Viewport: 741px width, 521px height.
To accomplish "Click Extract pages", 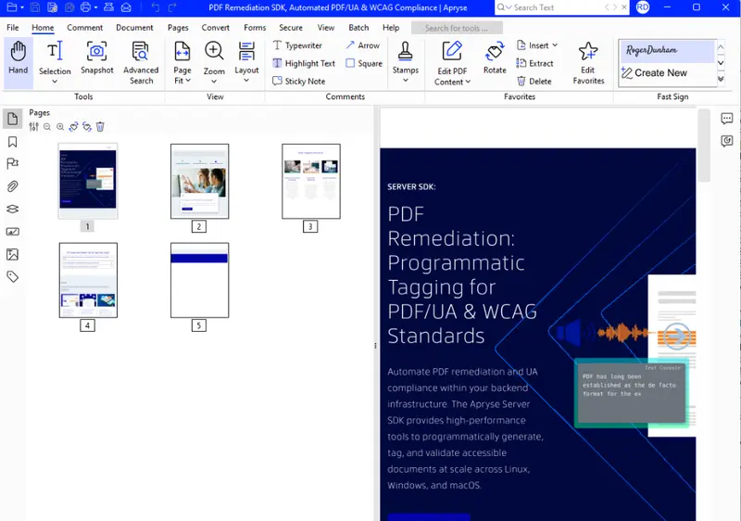I will coord(535,63).
